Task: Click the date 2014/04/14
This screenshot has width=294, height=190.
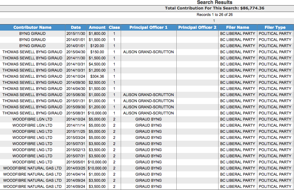Action: (76, 174)
